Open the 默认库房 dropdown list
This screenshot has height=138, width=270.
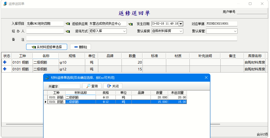(x=181, y=31)
